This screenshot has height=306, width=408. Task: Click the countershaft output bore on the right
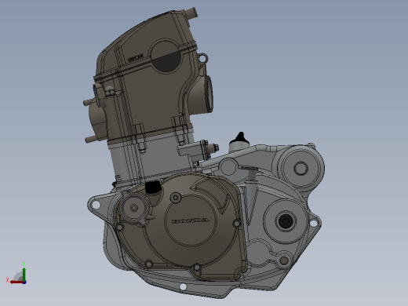[x=286, y=221]
